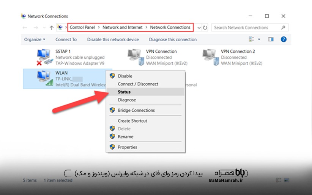Click the 'Intel(R) Dual Band Wireless' text
Viewport: 312px width, 195px height.
click(x=80, y=85)
